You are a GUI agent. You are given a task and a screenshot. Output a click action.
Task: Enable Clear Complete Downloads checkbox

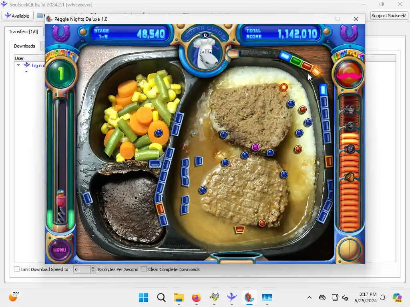(144, 269)
